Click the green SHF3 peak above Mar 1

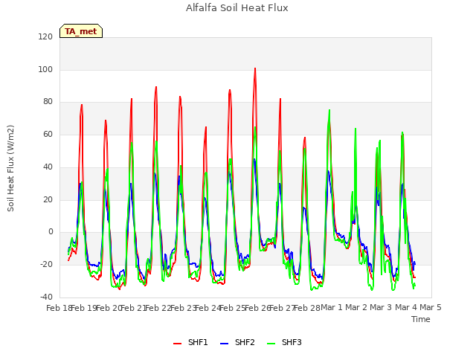(x=329, y=110)
